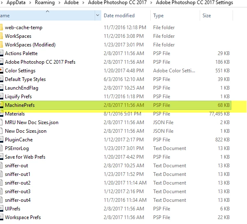
Task: Select Default Type Styles file
Action: (26, 79)
